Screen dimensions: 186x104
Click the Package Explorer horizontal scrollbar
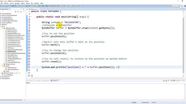11,100
